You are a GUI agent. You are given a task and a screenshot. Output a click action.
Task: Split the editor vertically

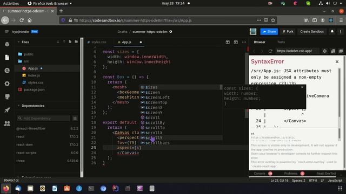coord(228,42)
